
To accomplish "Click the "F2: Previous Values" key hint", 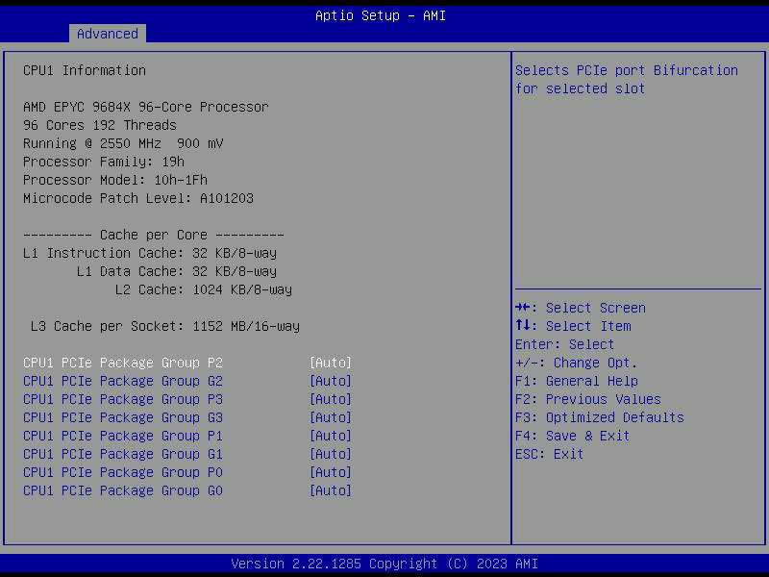I will coord(588,399).
